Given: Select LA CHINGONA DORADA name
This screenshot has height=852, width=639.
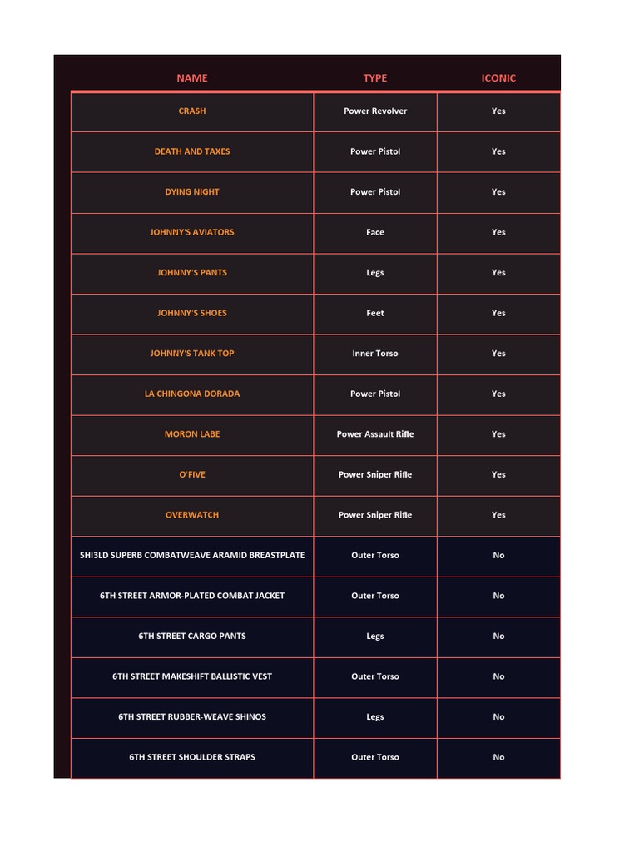Looking at the screenshot, I should tap(192, 394).
